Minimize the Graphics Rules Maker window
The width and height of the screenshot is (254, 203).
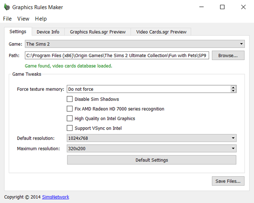tap(201, 7)
